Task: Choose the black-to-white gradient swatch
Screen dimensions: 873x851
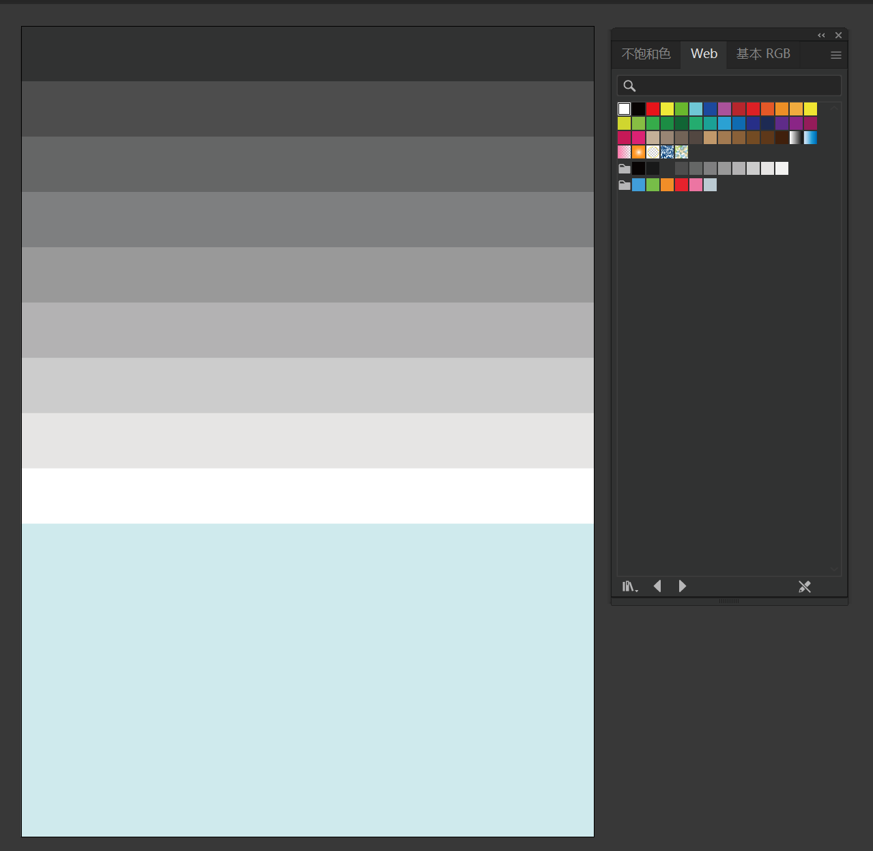Action: [796, 138]
